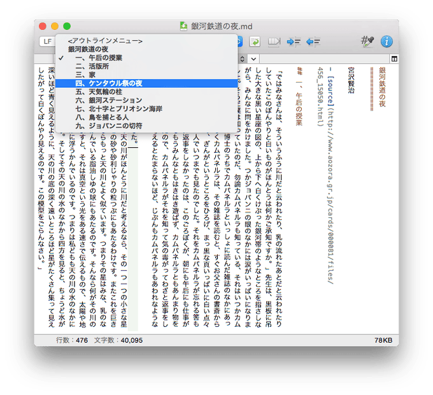The height and width of the screenshot is (395, 433).
Task: Click the 銀河鉄道の夜.md window title
Action: point(222,27)
